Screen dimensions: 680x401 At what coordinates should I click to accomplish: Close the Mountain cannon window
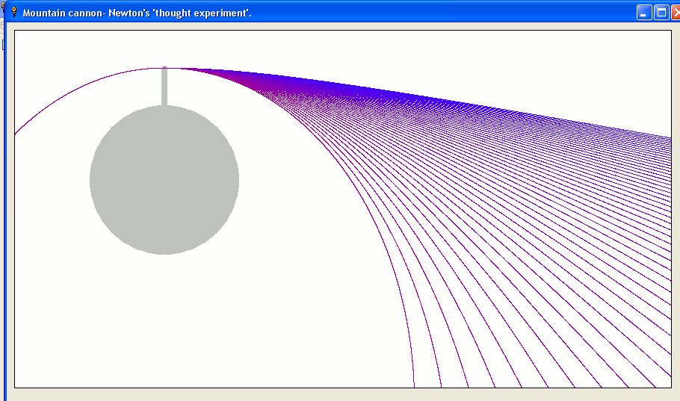[676, 13]
